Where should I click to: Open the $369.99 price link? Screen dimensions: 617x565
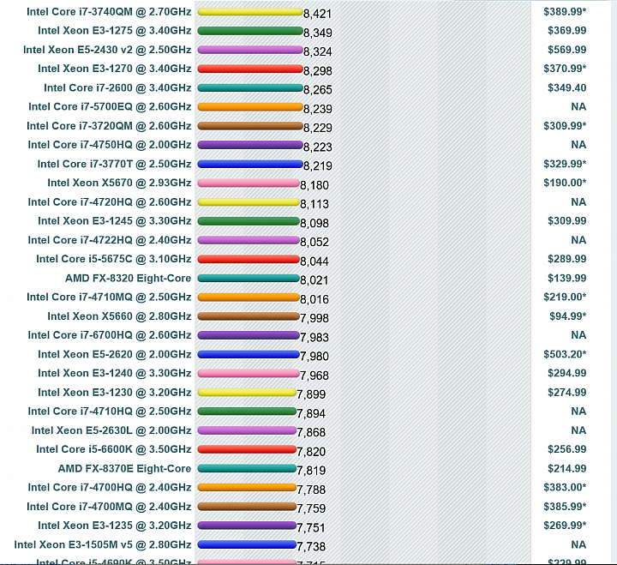tap(567, 31)
